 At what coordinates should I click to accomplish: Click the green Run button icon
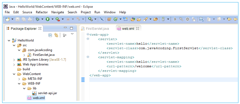[48, 19]
